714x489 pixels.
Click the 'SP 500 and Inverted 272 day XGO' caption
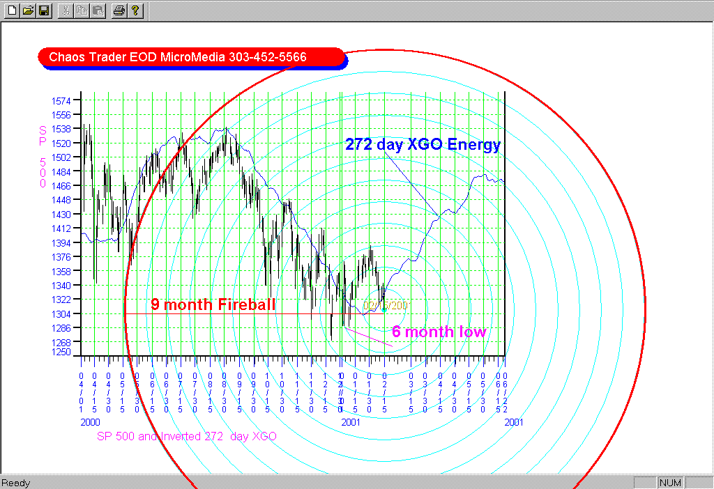(187, 436)
